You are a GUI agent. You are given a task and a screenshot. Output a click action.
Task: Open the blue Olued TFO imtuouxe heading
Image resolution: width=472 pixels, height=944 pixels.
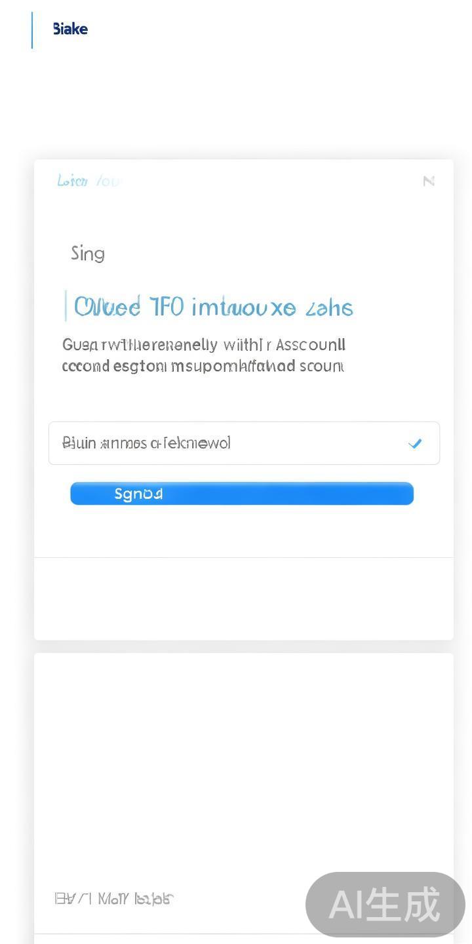point(214,307)
